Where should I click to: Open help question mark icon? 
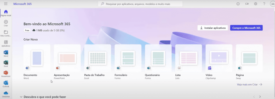[x=264, y=4]
